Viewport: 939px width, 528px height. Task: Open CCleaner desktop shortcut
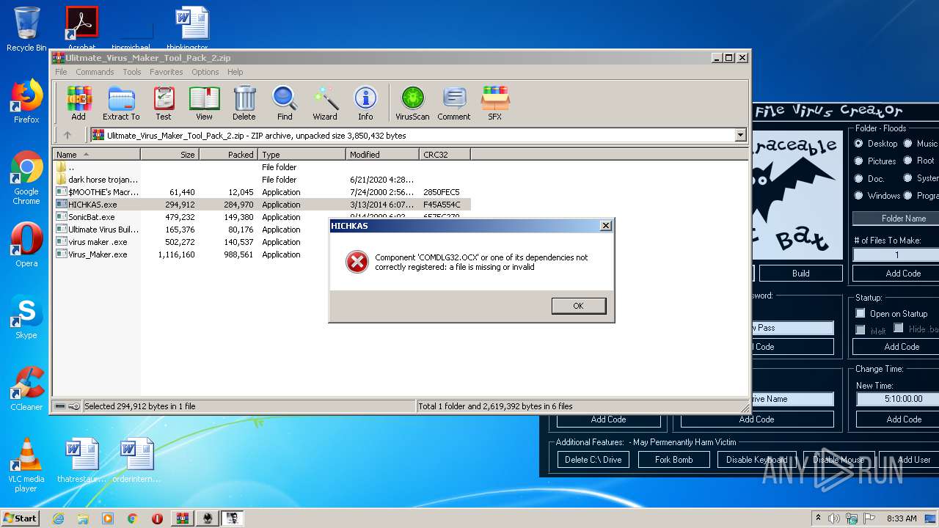(26, 389)
